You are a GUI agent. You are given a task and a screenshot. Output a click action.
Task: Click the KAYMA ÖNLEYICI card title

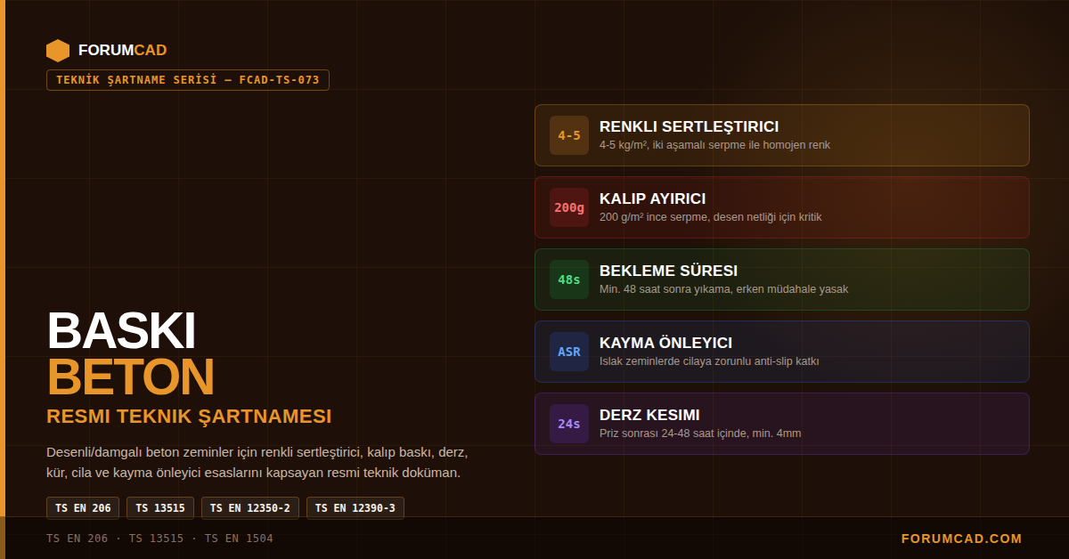[x=666, y=343]
